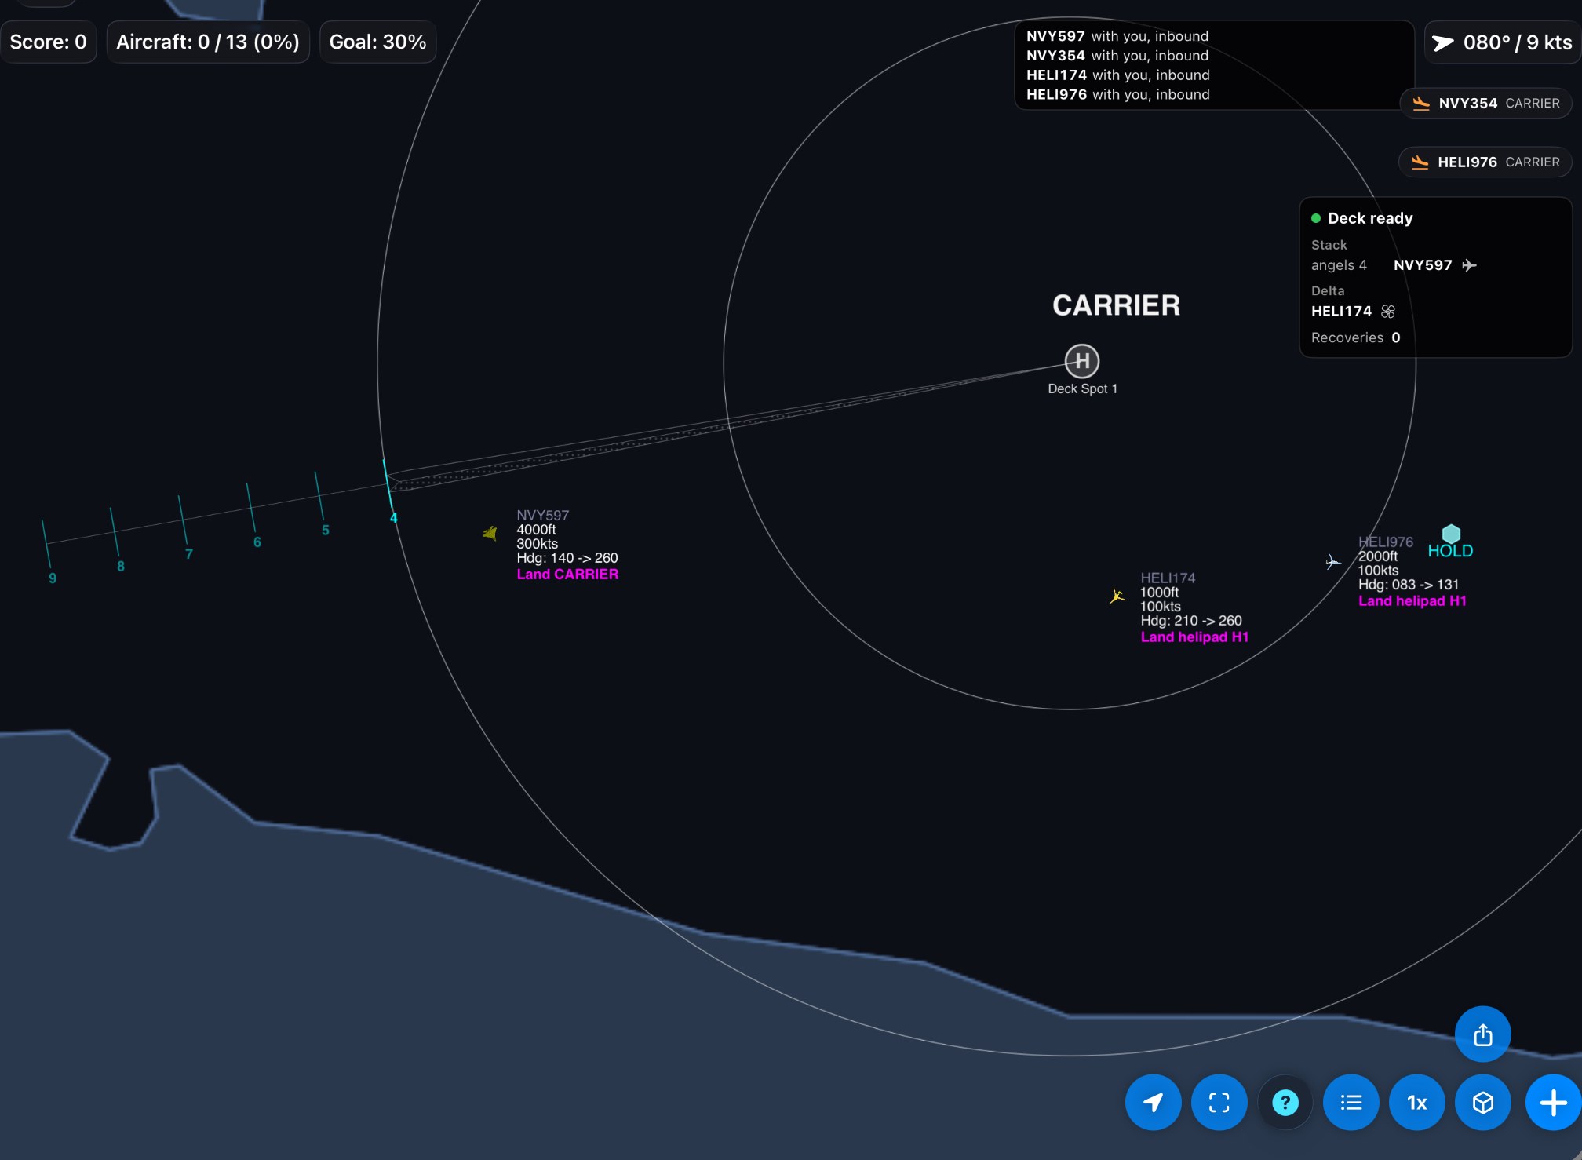Click the approach distance marker 6
Viewport: 1582px width, 1160px height.
click(257, 542)
